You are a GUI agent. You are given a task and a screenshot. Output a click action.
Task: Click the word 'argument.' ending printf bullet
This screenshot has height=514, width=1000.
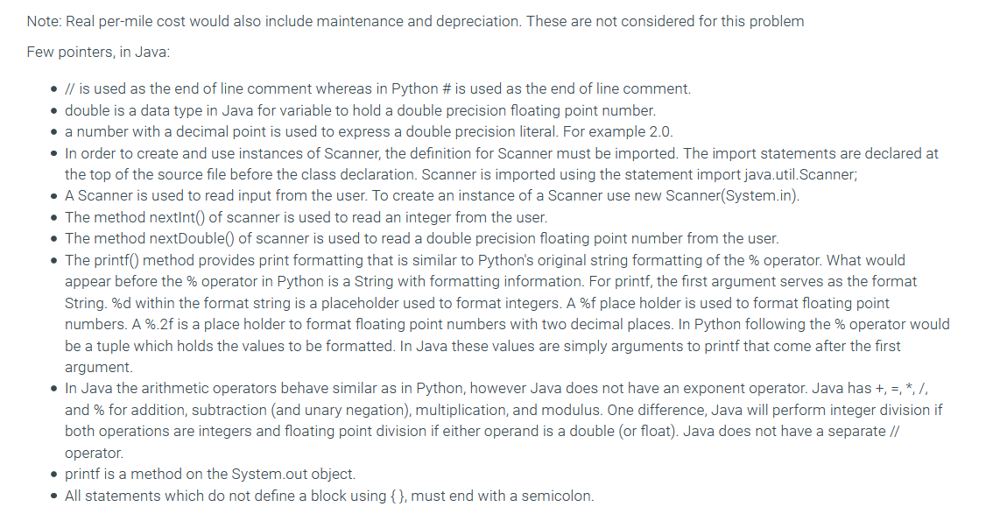(99, 367)
